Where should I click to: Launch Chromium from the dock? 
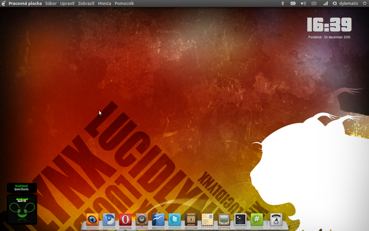[x=109, y=220]
